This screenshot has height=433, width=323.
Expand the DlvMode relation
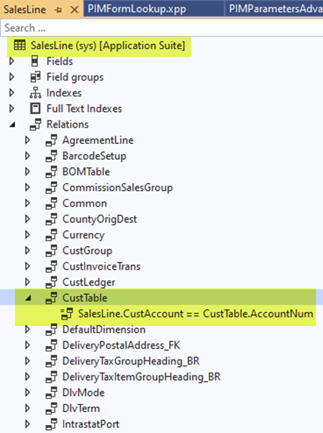tap(27, 393)
